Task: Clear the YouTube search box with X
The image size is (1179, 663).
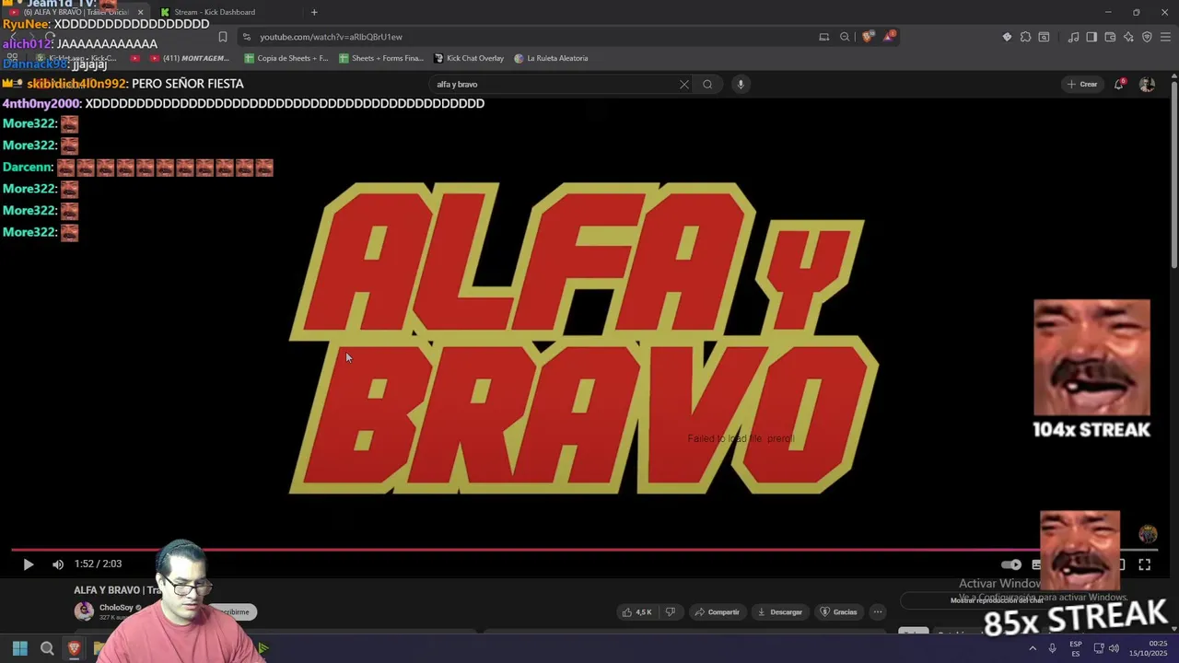Action: [x=683, y=84]
